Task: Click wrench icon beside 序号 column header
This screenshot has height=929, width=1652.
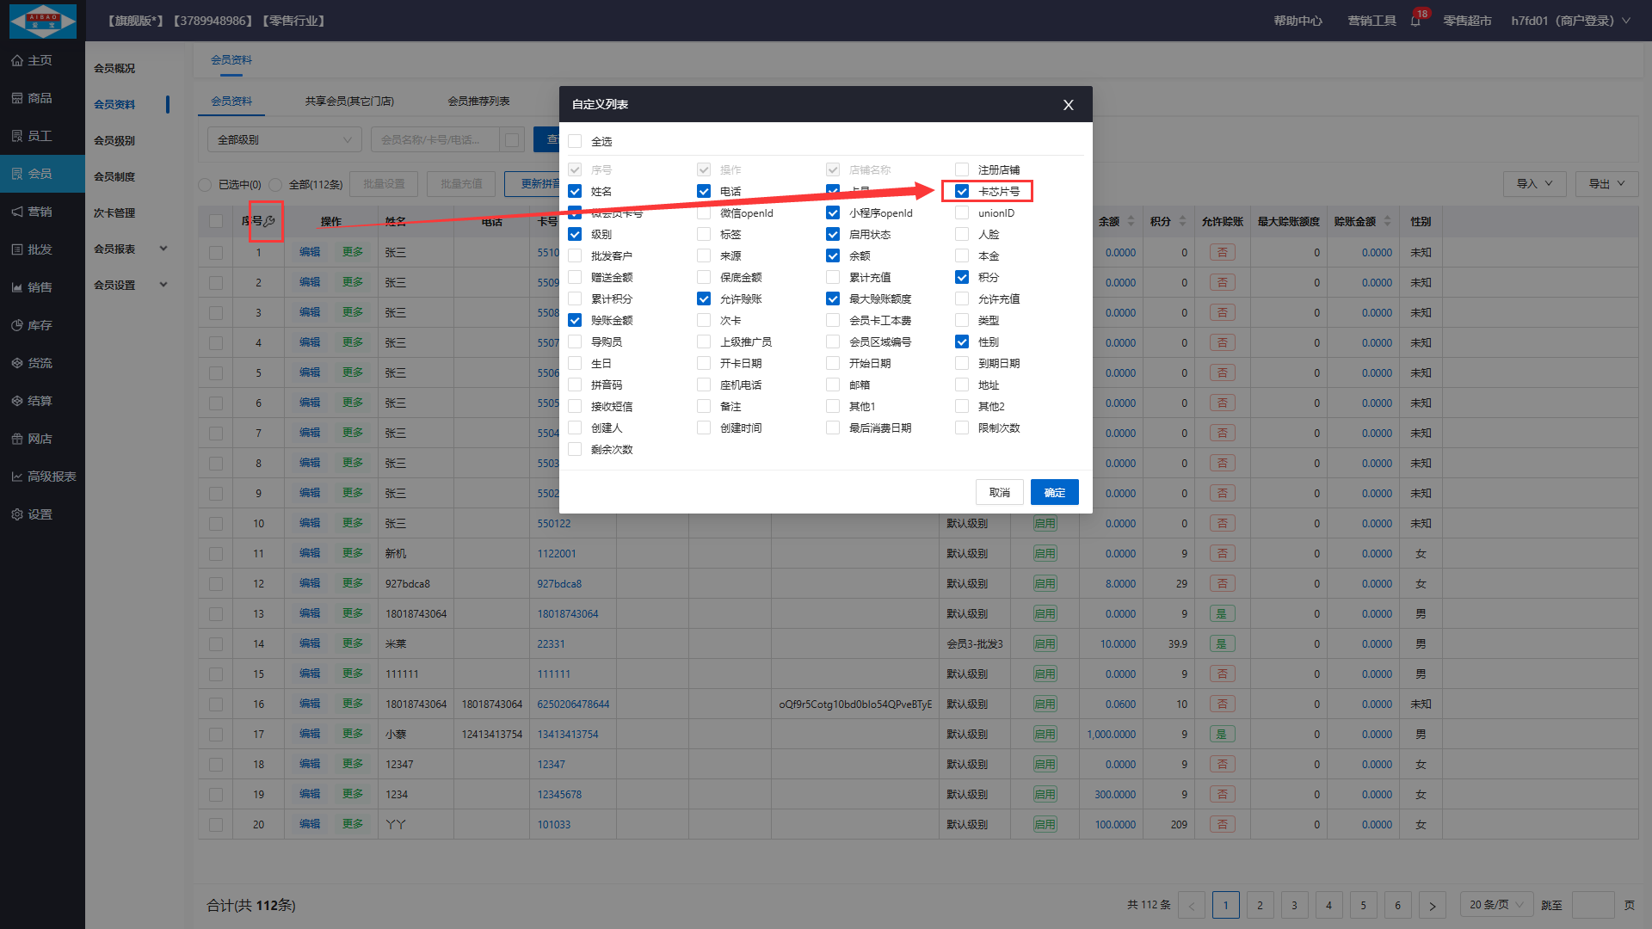Action: coord(269,221)
